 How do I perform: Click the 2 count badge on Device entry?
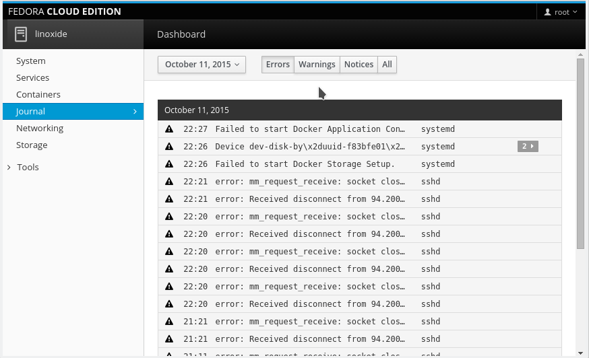coord(527,146)
